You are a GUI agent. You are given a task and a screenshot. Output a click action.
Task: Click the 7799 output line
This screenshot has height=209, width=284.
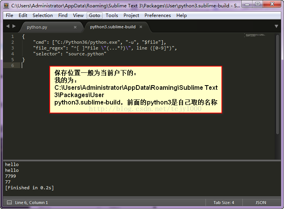(x=10, y=176)
